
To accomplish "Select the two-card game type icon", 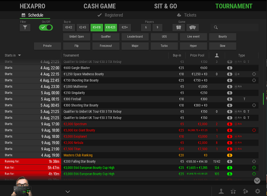I will coord(179,27).
